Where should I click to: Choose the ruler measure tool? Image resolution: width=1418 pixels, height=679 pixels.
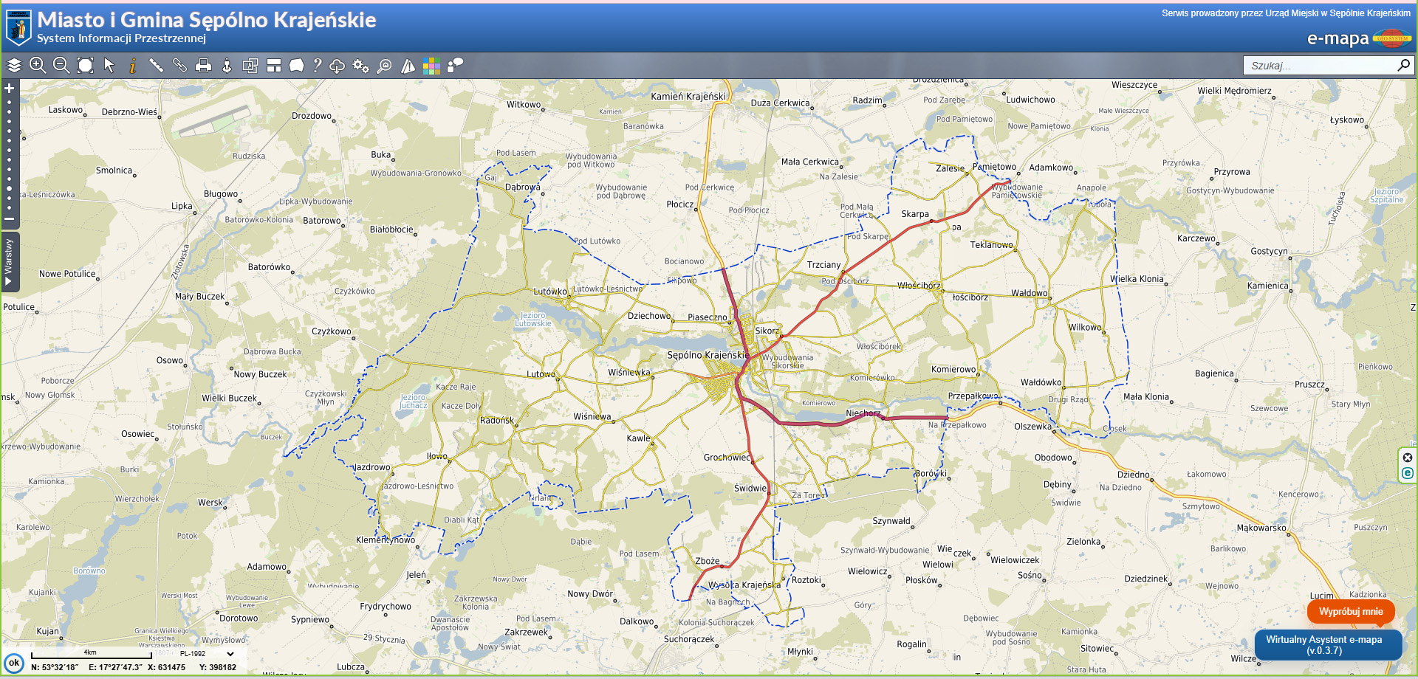coord(156,66)
